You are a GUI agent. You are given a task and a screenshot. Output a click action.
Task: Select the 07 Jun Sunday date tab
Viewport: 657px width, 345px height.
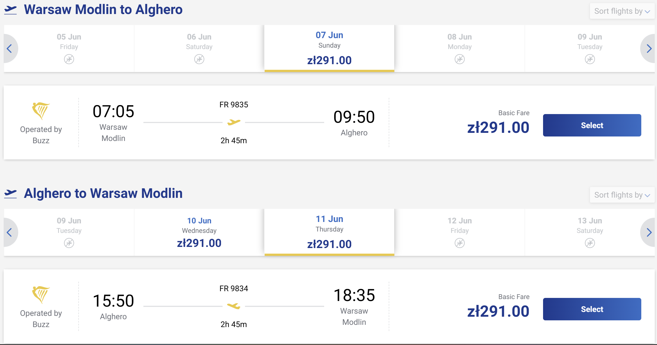pyautogui.click(x=329, y=48)
